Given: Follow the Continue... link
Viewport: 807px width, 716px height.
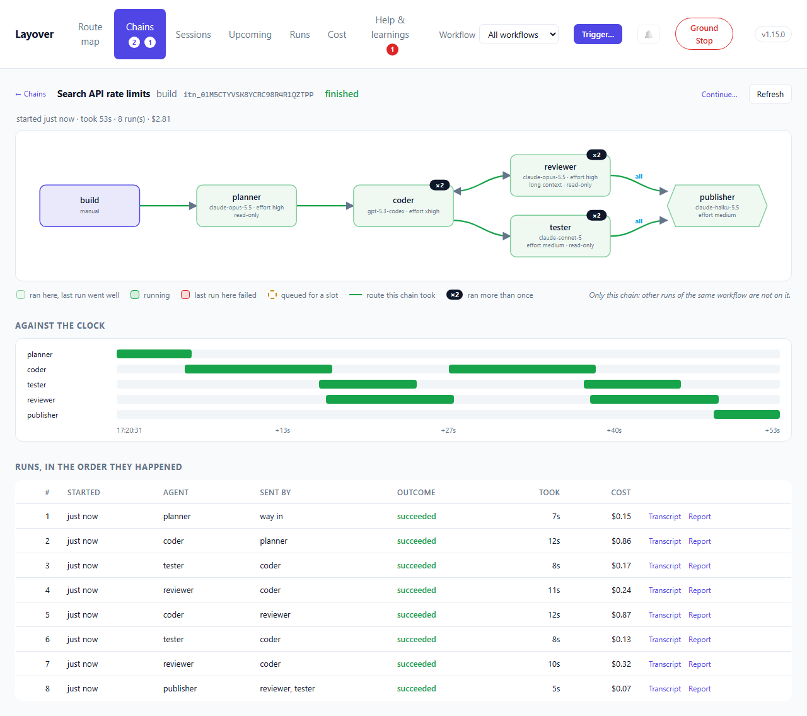Looking at the screenshot, I should click(x=719, y=95).
